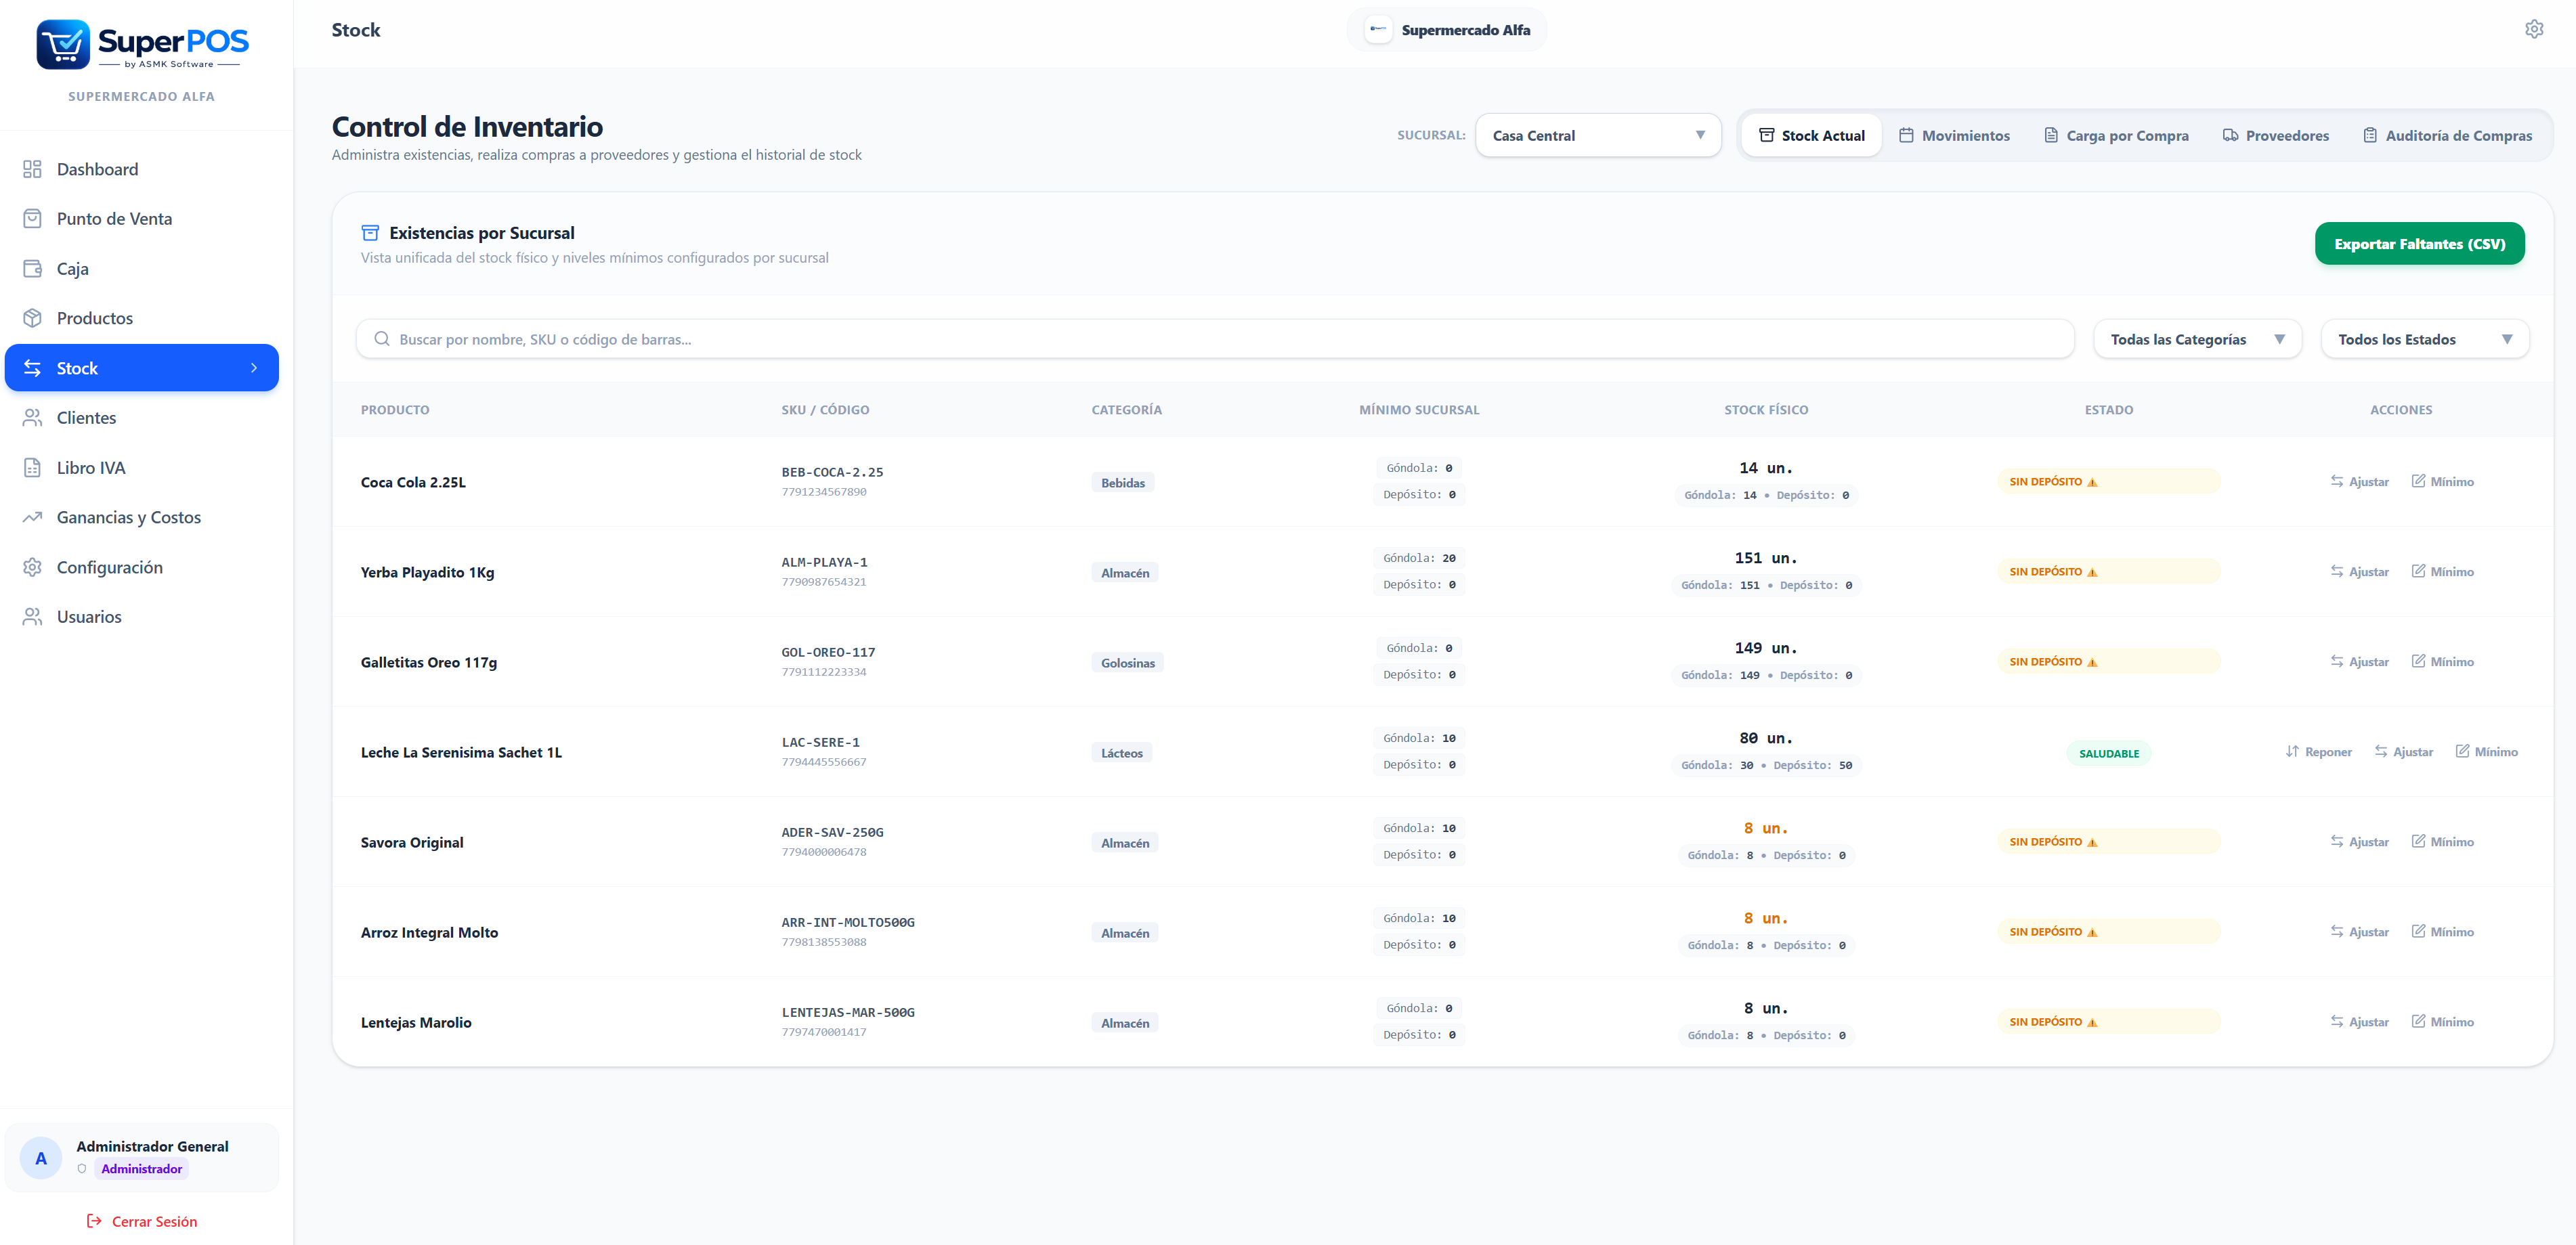This screenshot has height=1245, width=2576.
Task: Open the Todas las Categorías filter
Action: (2197, 339)
